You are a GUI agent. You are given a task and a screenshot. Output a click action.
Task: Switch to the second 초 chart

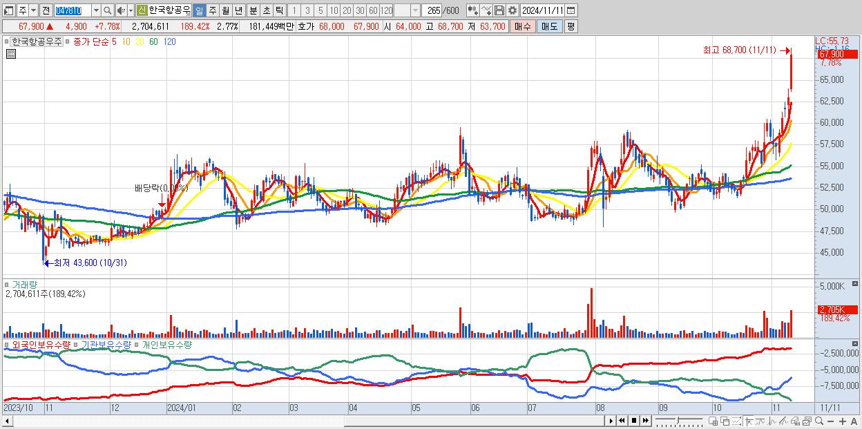(x=266, y=10)
